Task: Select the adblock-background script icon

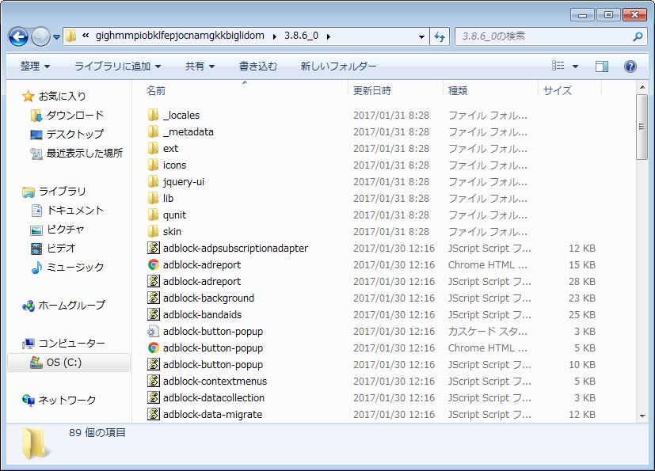Action: tap(154, 298)
